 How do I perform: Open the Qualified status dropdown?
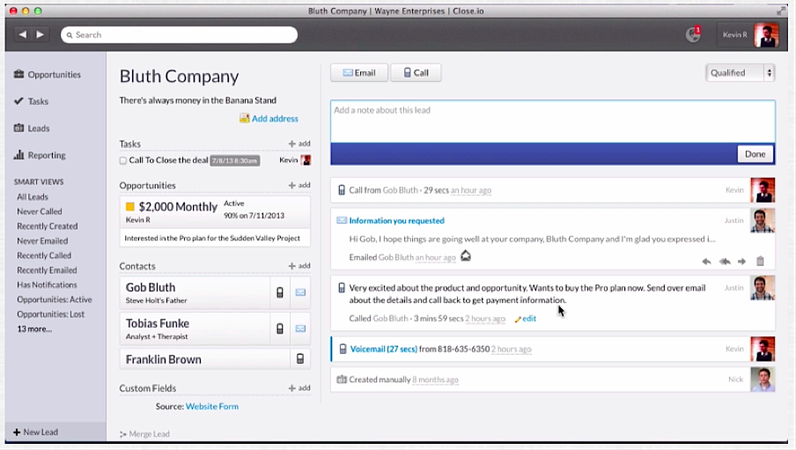[741, 72]
